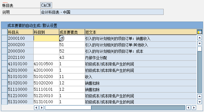Select the row of account 2000100
The image size is (204, 112).
click(5, 38)
